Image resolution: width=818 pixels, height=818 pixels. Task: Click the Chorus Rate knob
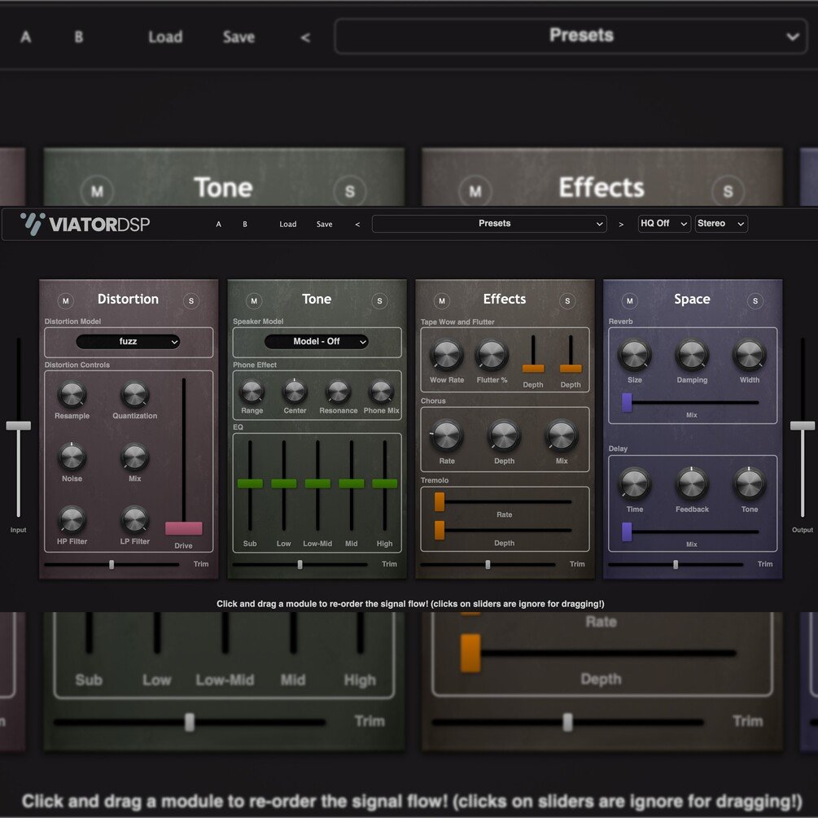(447, 436)
